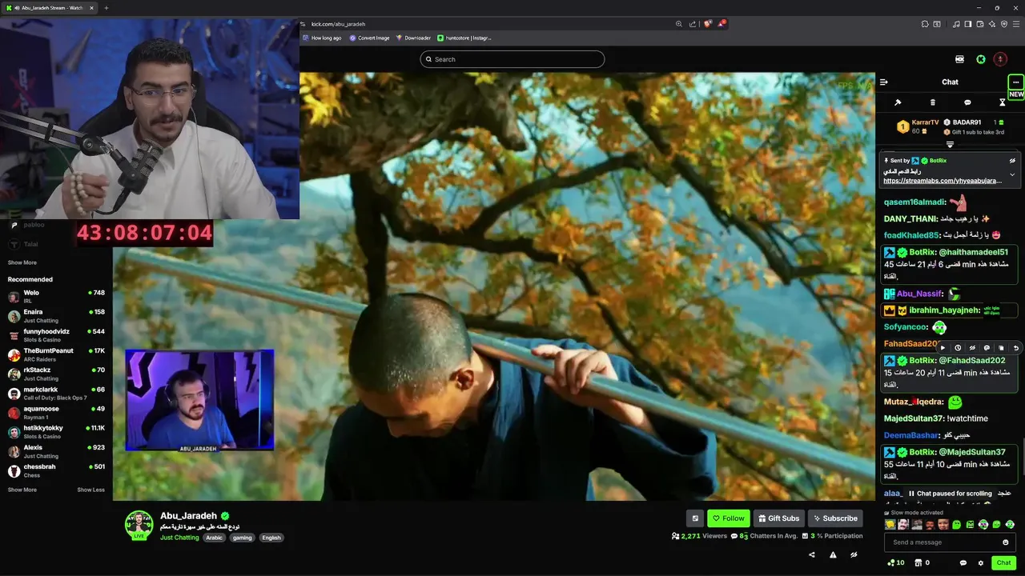Open the icon button left of Follow
This screenshot has height=576, width=1025.
(695, 518)
